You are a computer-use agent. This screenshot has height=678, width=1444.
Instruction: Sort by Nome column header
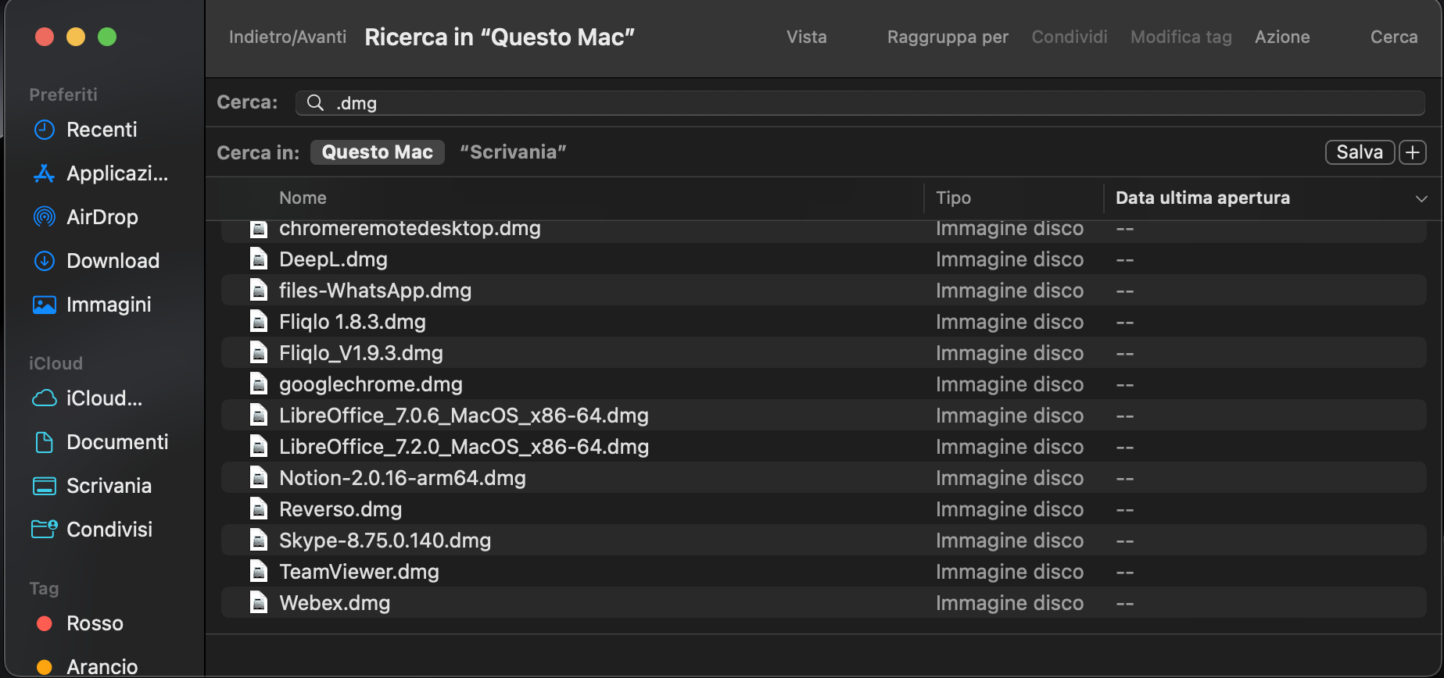[303, 198]
